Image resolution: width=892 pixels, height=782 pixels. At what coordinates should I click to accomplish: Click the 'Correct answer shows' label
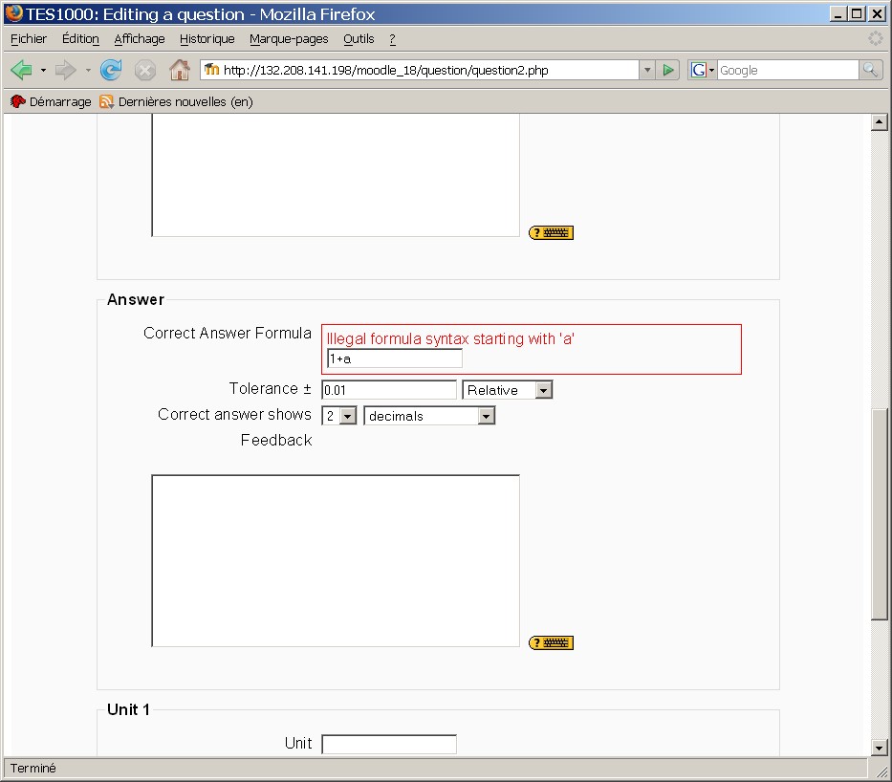235,414
